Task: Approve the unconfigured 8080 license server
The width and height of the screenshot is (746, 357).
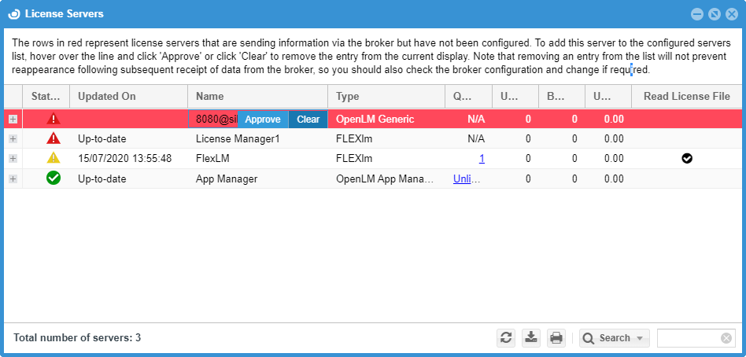Action: 263,120
